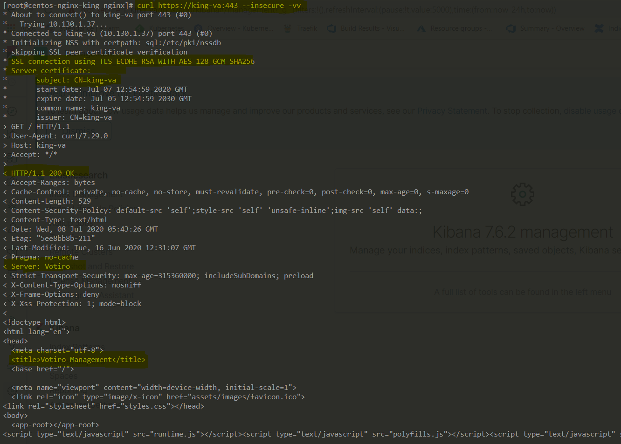Open 'Overview - Kuberne...' bookmark in background browser
Image resolution: width=621 pixels, height=444 pixels.
(235, 28)
